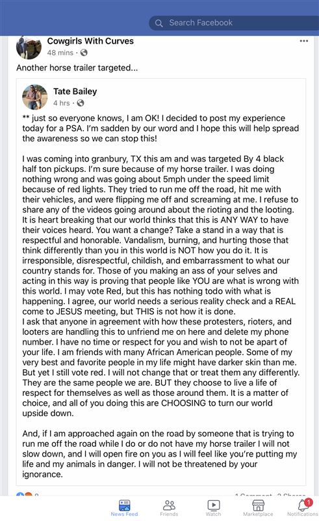
Task: Open Cowgirls With Curves profile picture
Action: pyautogui.click(x=29, y=47)
